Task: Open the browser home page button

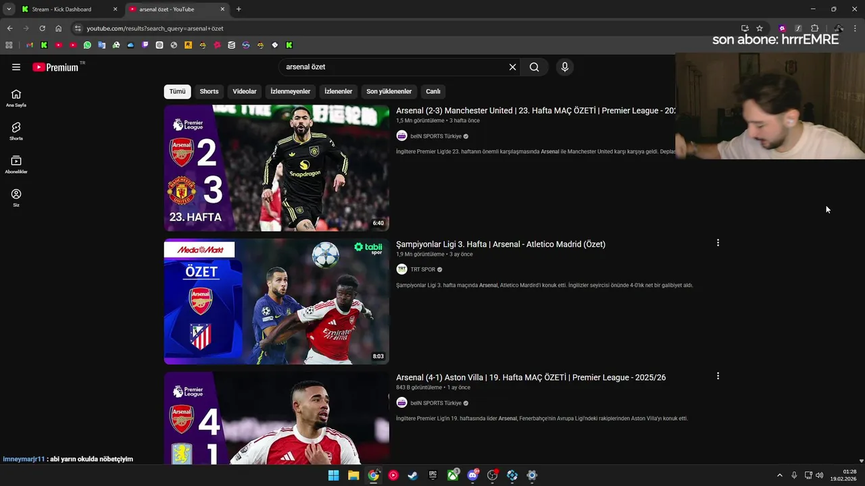Action: 58,28
